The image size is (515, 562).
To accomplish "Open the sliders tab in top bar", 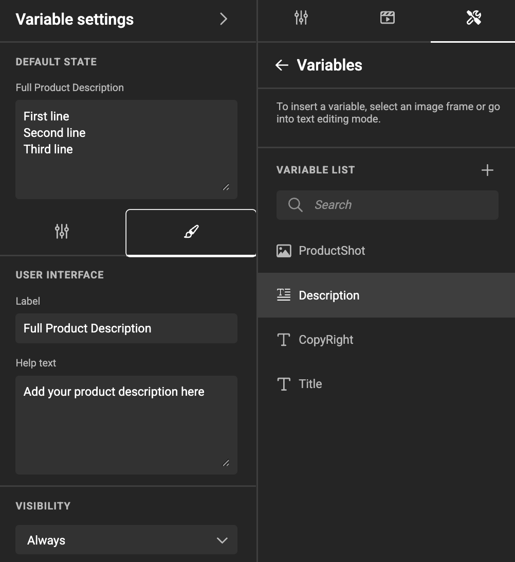I will point(301,18).
